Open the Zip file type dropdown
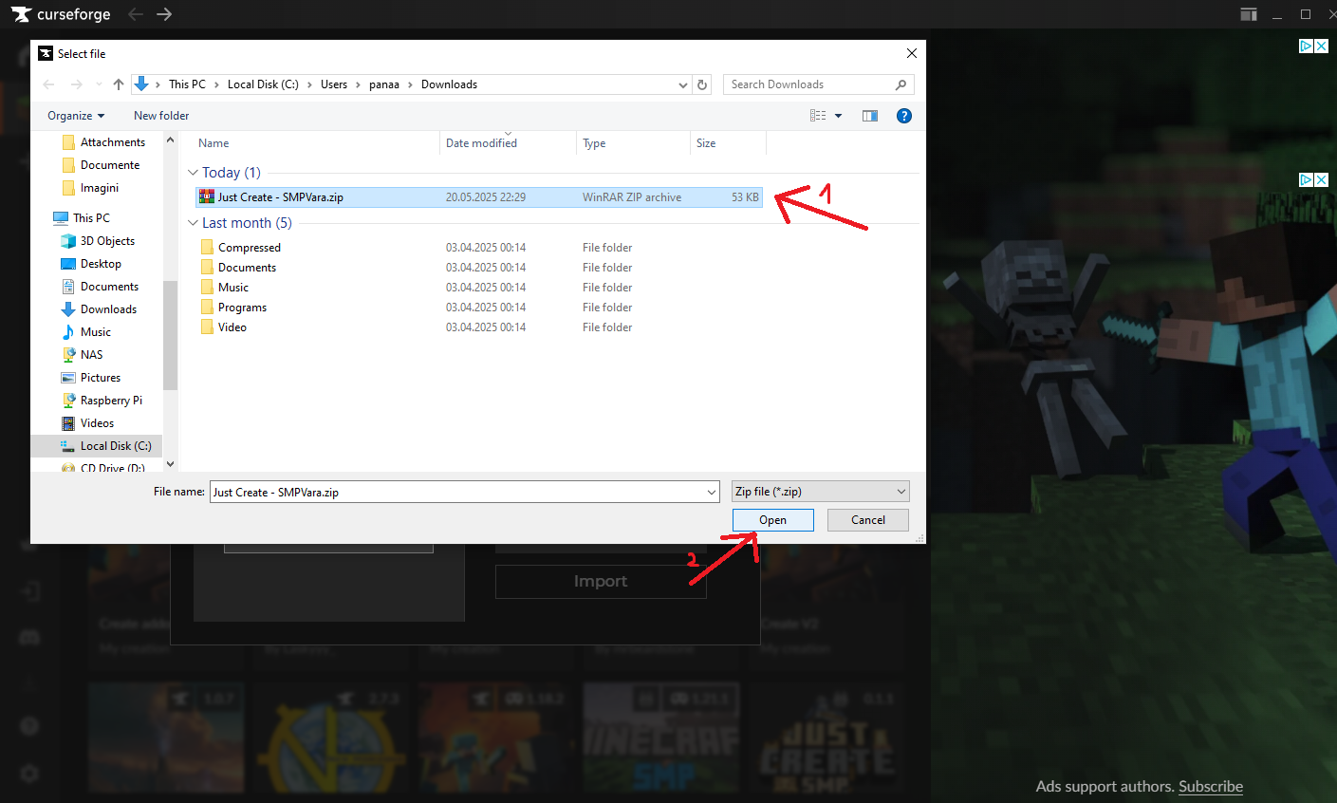1337x803 pixels. pos(820,492)
